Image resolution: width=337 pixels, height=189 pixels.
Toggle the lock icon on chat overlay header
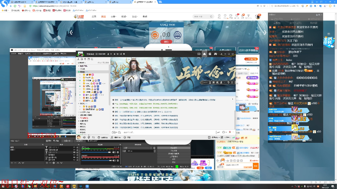(x=317, y=15)
